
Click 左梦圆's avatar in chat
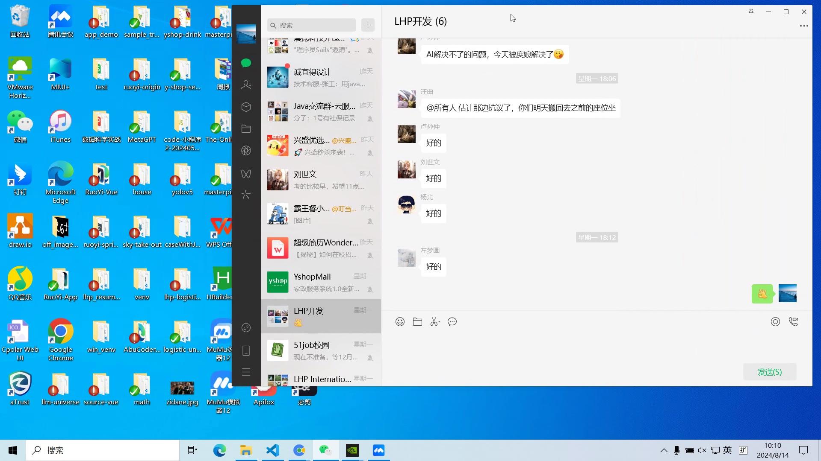(x=406, y=258)
